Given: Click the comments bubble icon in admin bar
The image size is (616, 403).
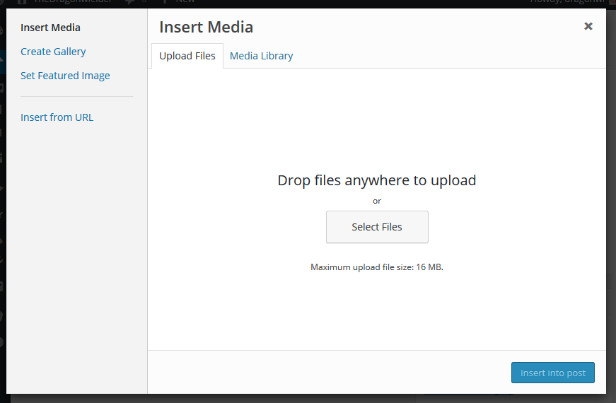Looking at the screenshot, I should pyautogui.click(x=129, y=3).
